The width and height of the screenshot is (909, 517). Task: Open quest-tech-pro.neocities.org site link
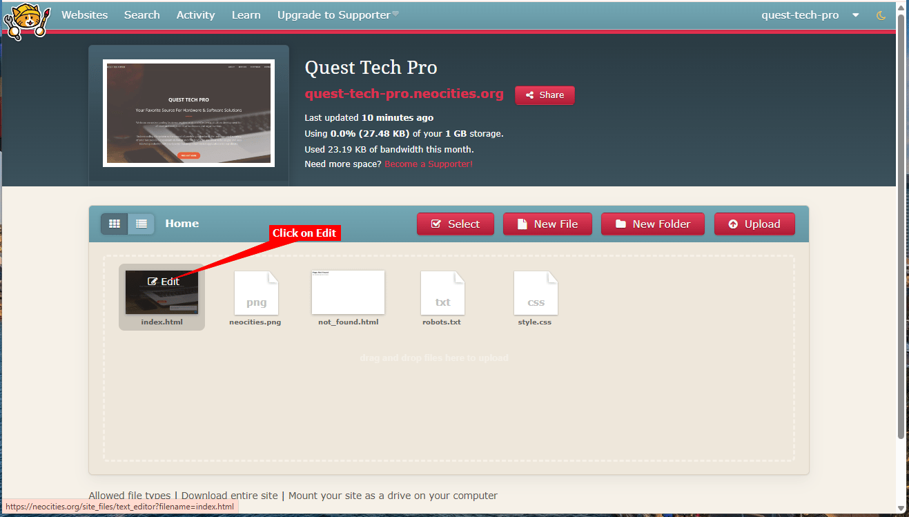(x=404, y=94)
